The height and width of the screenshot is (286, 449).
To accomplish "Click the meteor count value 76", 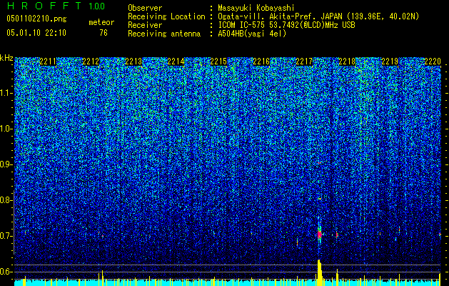I will tap(104, 33).
